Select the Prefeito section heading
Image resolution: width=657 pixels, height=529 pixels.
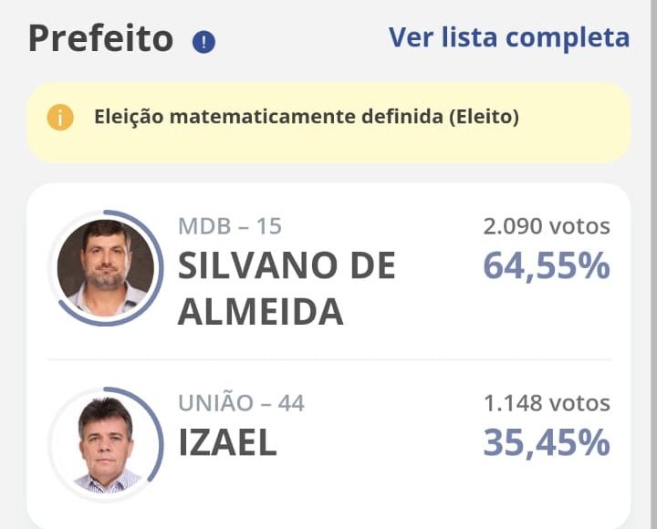point(100,39)
